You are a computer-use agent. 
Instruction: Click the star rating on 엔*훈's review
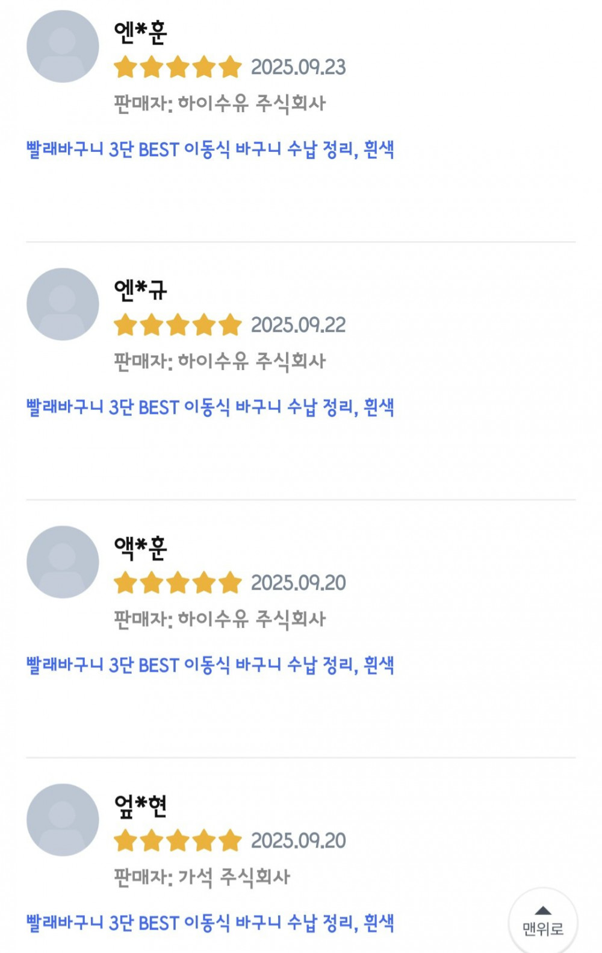(178, 67)
